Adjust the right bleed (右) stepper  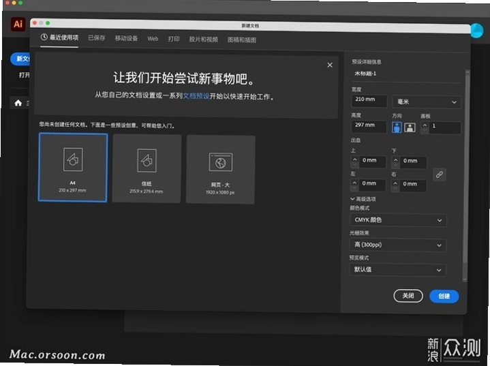coord(395,186)
